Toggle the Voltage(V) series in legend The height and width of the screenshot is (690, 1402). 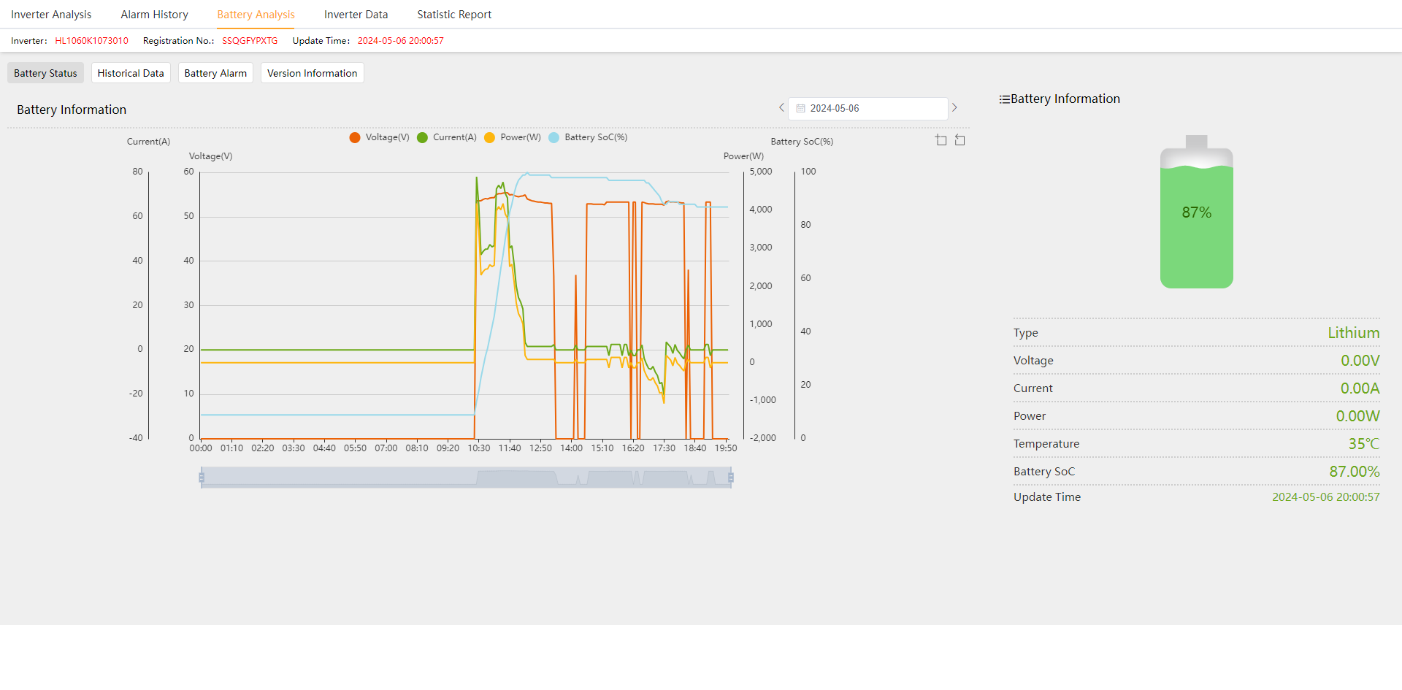379,137
